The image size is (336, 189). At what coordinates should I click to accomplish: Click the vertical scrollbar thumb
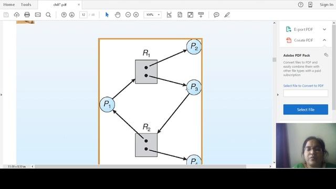[274, 59]
